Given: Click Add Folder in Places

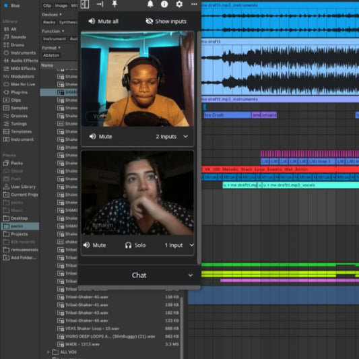Looking at the screenshot, I should (20, 257).
